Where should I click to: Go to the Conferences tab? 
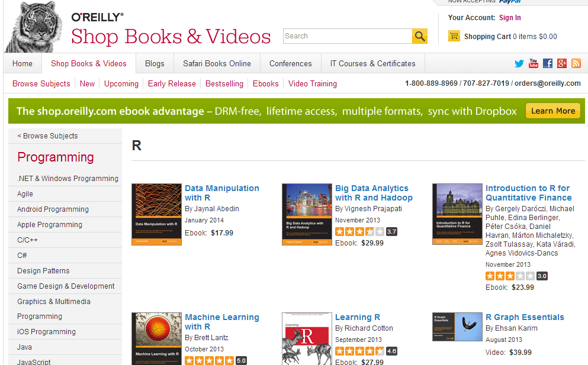[290, 63]
